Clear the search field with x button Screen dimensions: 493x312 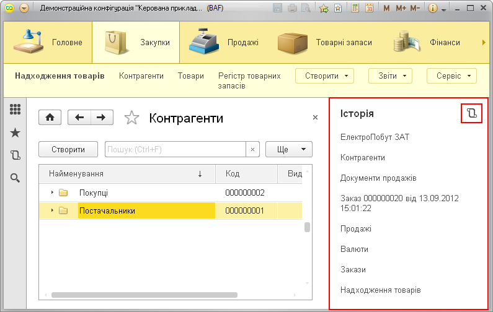click(252, 149)
